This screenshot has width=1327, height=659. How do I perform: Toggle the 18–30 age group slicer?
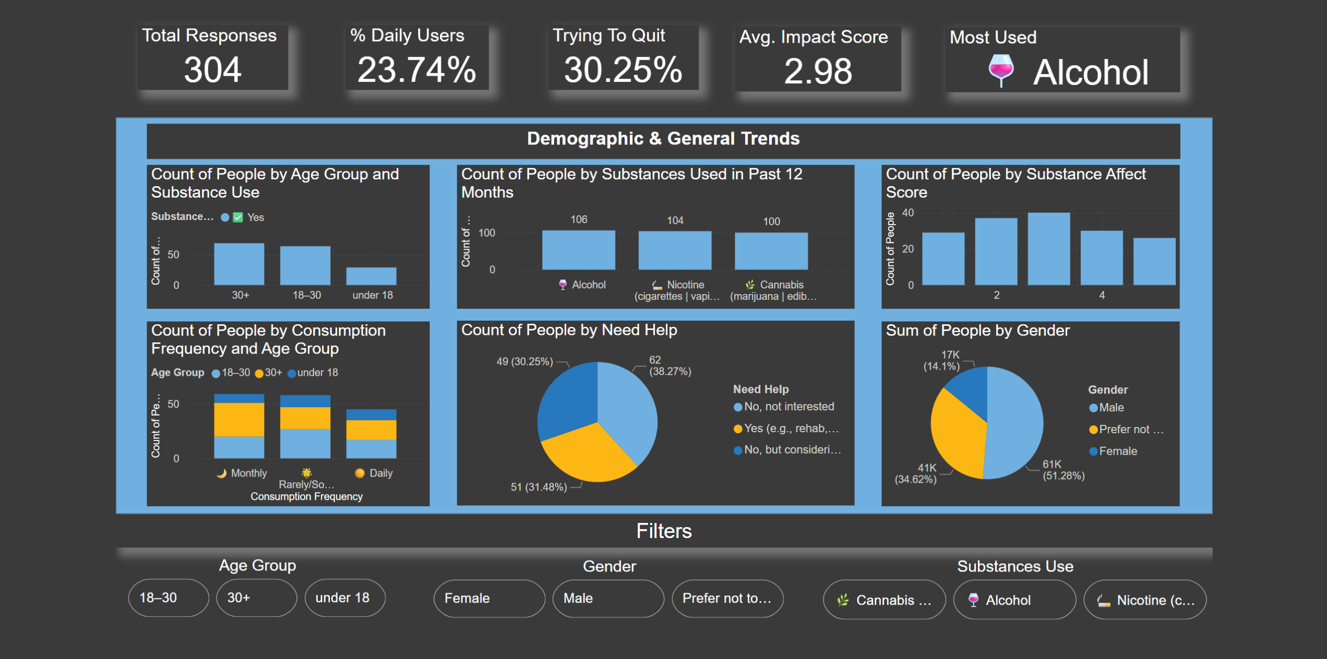tap(169, 597)
